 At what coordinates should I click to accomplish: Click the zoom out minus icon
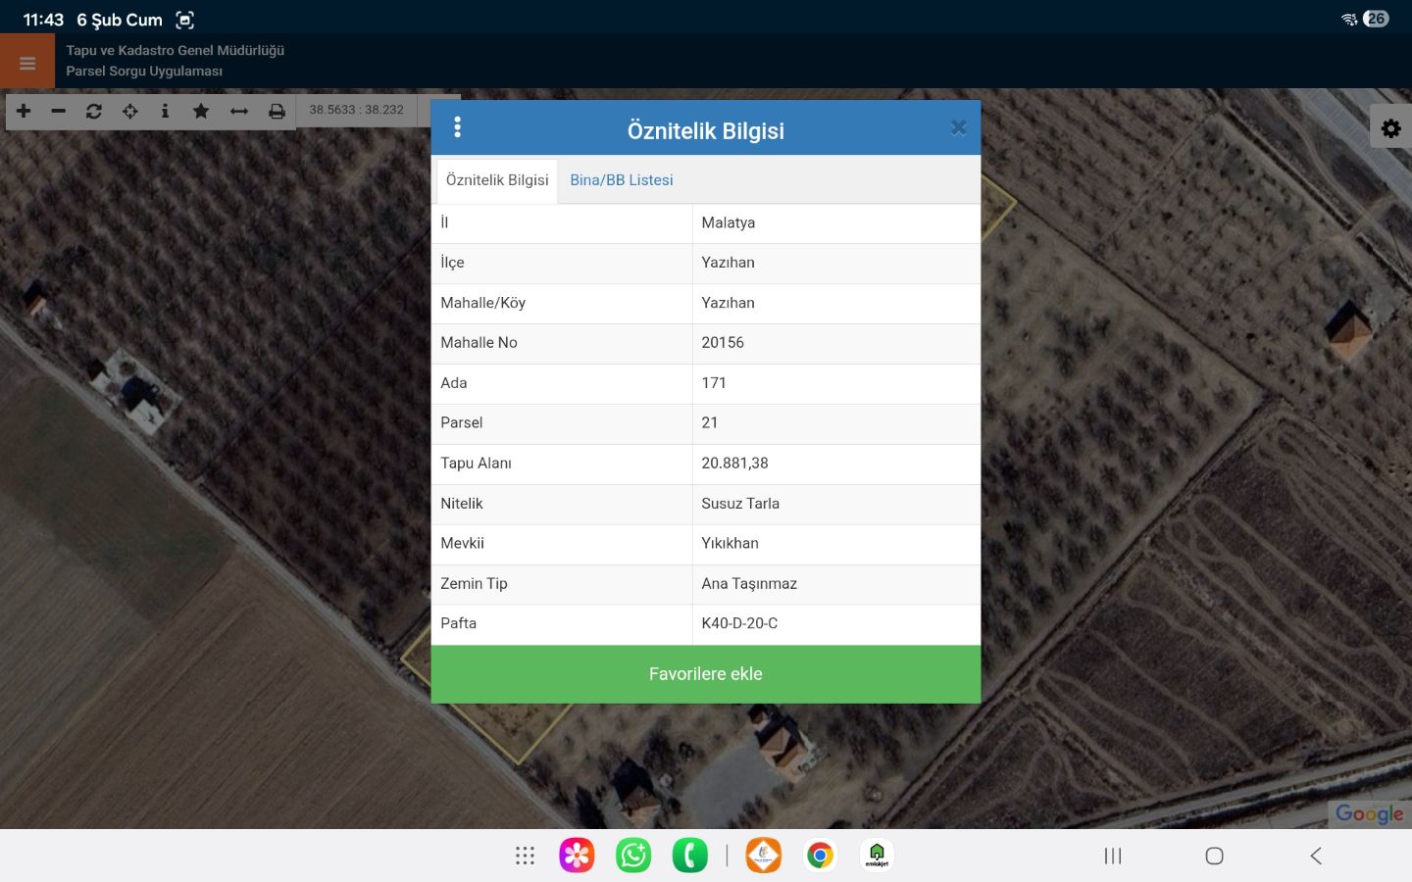tap(59, 111)
